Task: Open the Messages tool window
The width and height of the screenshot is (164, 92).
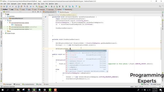Action: [x=7, y=84]
